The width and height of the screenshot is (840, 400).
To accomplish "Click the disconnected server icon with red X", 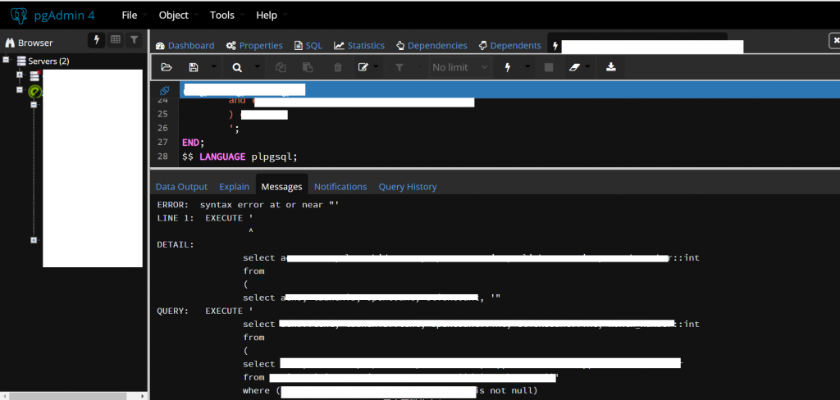I will pyautogui.click(x=34, y=75).
